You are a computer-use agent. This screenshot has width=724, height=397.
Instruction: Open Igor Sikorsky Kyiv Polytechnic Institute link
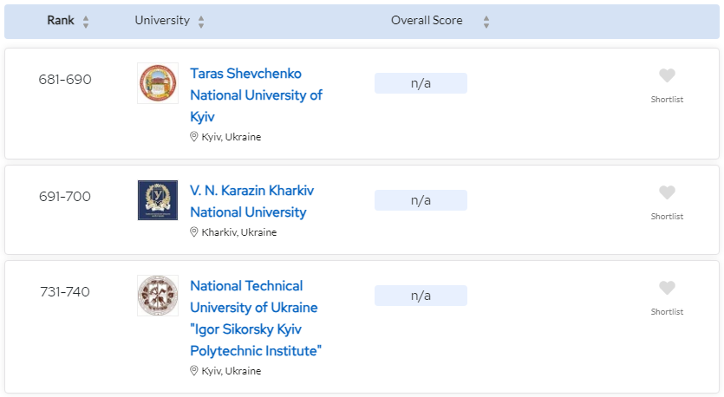coord(256,318)
